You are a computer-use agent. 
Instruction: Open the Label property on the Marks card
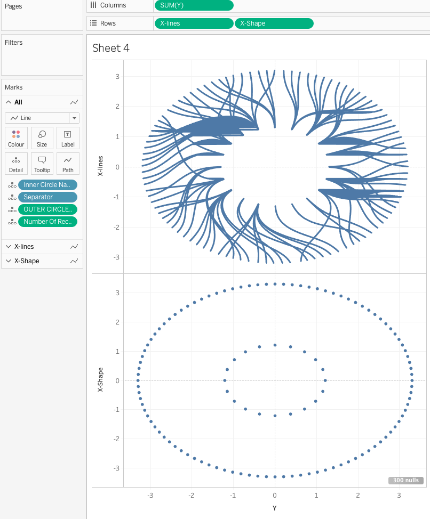click(68, 138)
